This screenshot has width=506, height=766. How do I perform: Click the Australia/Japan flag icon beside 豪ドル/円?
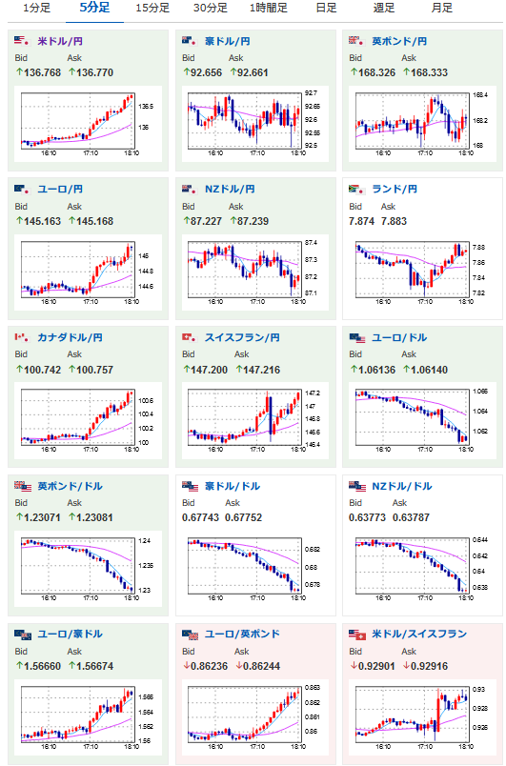190,41
